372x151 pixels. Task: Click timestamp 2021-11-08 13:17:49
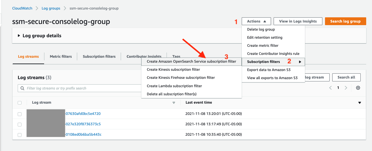[x=214, y=124]
